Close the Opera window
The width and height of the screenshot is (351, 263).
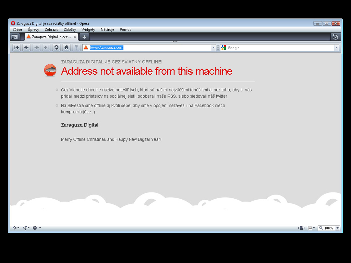(336, 23)
